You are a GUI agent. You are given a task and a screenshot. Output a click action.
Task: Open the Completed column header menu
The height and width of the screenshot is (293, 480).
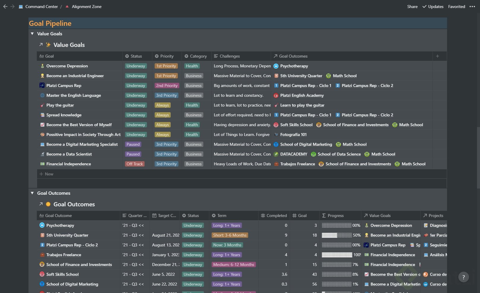pyautogui.click(x=274, y=216)
